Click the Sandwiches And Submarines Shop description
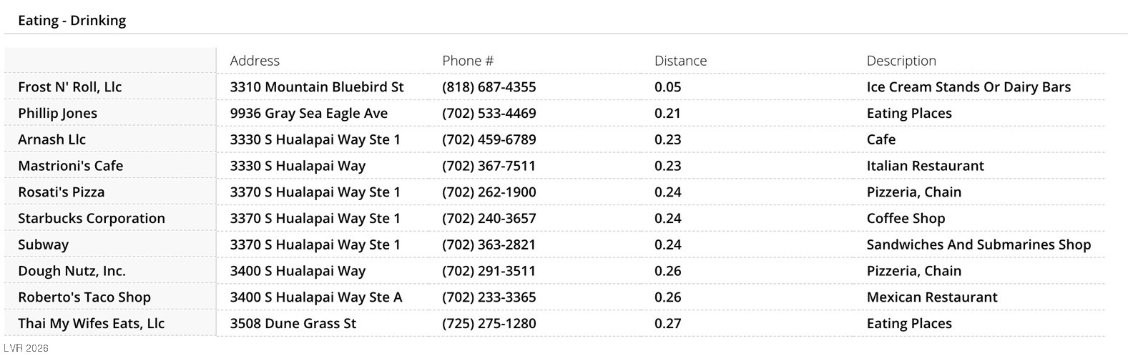 [978, 244]
